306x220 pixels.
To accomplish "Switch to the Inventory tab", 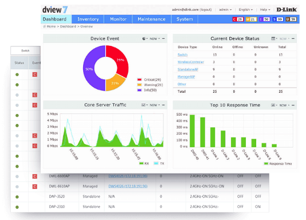I will pos(88,19).
